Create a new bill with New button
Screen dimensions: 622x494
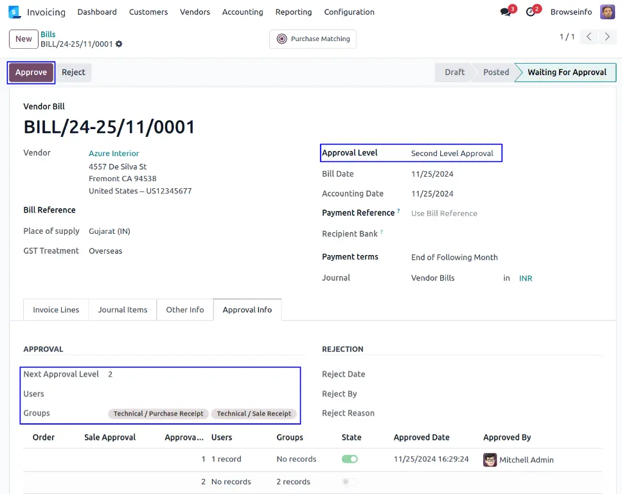coord(24,39)
